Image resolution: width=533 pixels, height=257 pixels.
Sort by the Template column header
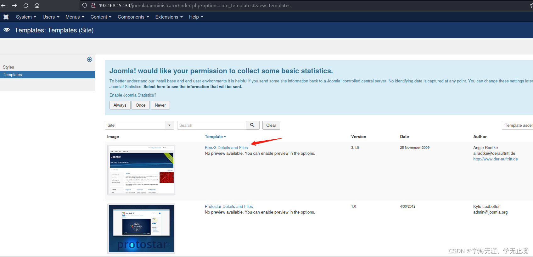click(x=215, y=137)
